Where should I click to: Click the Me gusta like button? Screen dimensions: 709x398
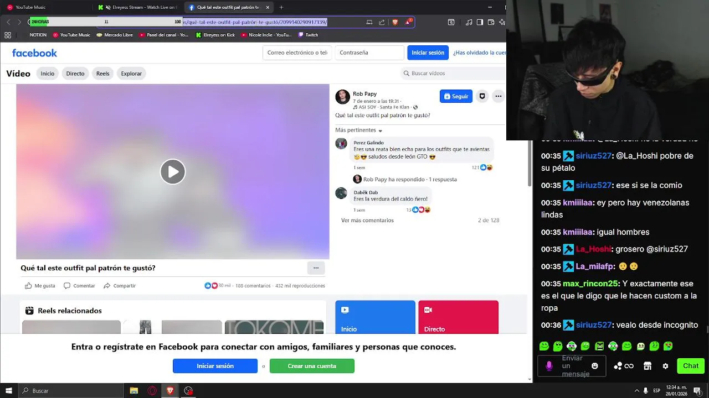pos(40,286)
